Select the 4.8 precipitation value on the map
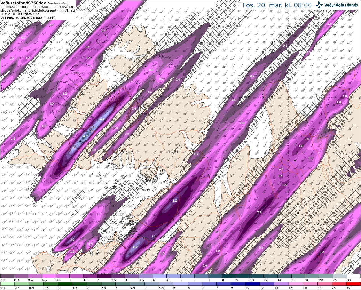Screen dimensions: 361x290 click(102, 119)
